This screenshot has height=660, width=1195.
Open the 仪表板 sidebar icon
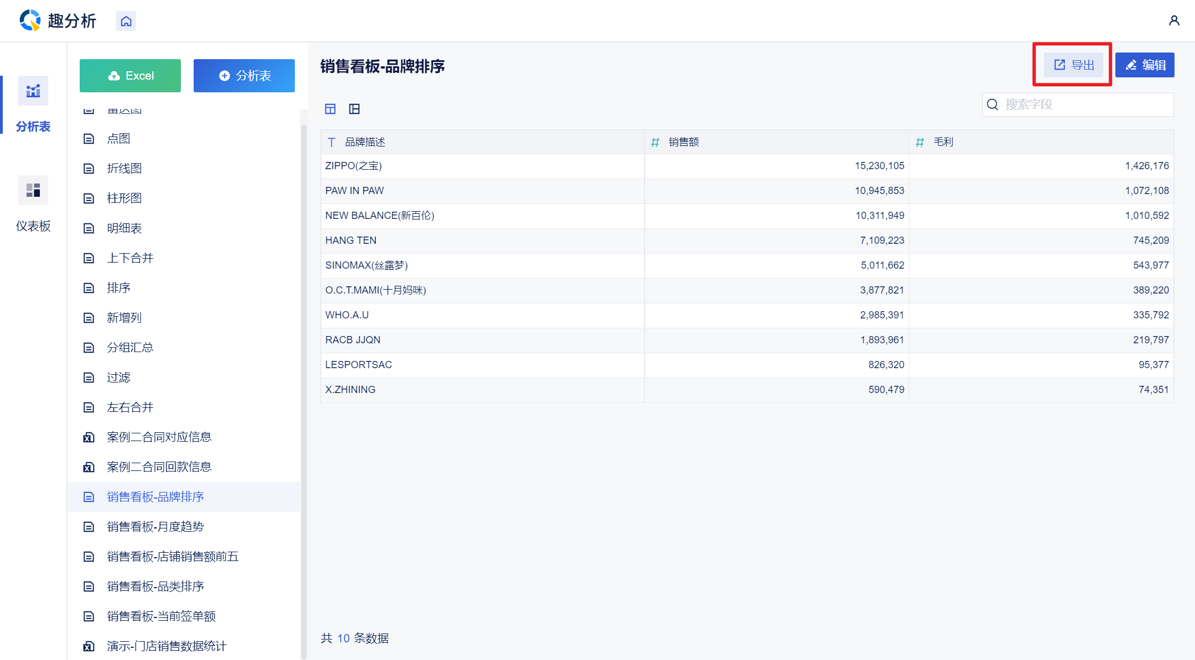(x=33, y=191)
